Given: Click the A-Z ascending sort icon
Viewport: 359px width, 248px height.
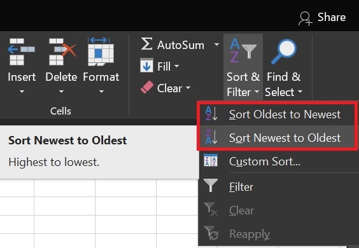Looking at the screenshot, I should pyautogui.click(x=211, y=113).
